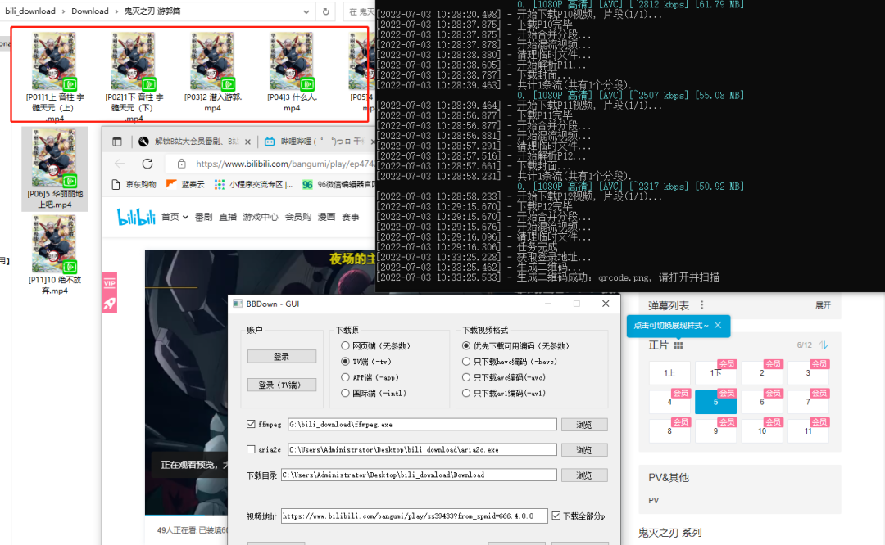Open the 会员购 menu item

click(298, 217)
